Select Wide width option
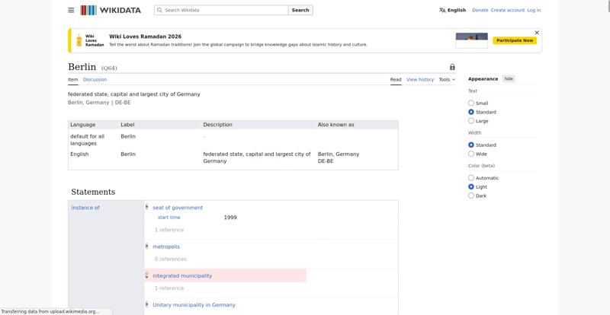Screen dimensions: 610x315 (x=471, y=154)
